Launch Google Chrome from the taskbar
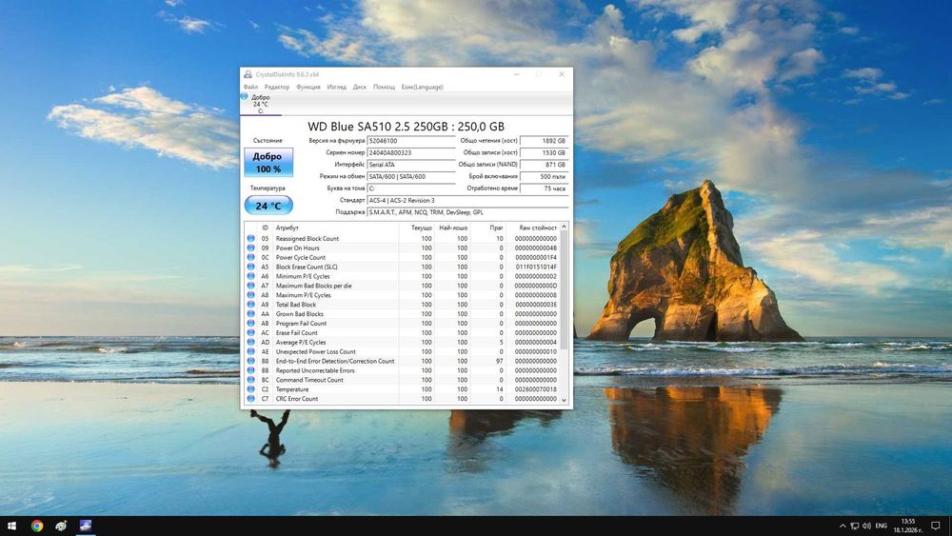952x536 pixels. (37, 526)
